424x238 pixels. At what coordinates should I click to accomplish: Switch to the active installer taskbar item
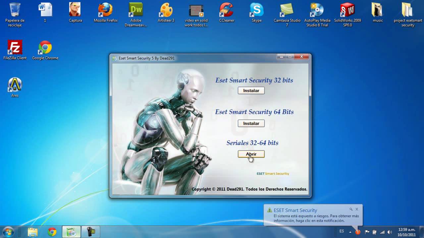point(71,232)
